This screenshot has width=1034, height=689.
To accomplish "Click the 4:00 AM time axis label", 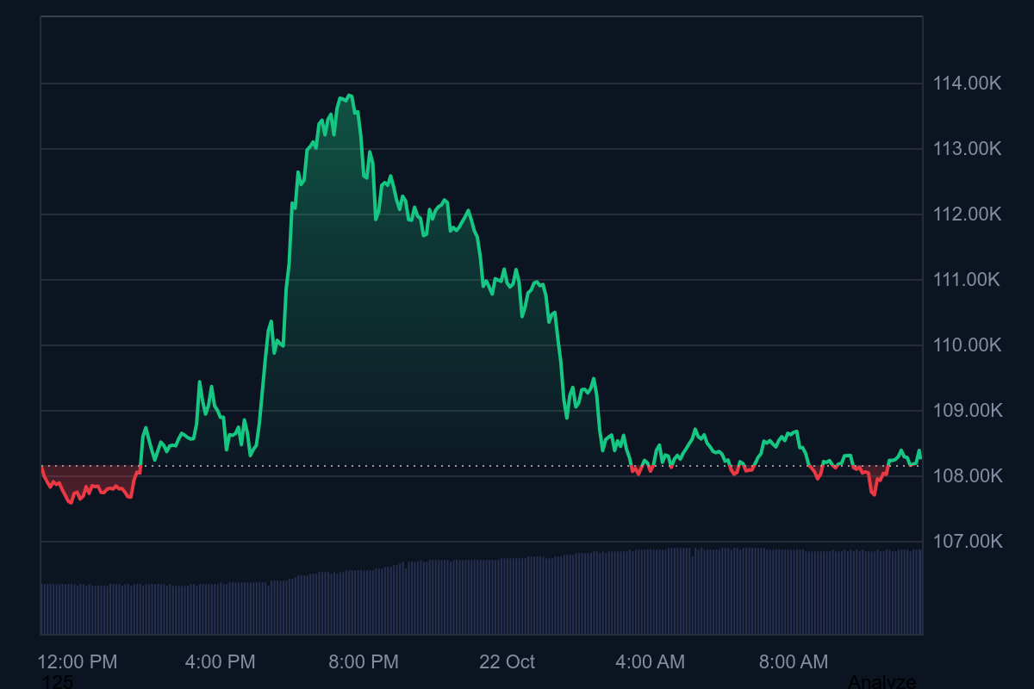I will pyautogui.click(x=650, y=662).
